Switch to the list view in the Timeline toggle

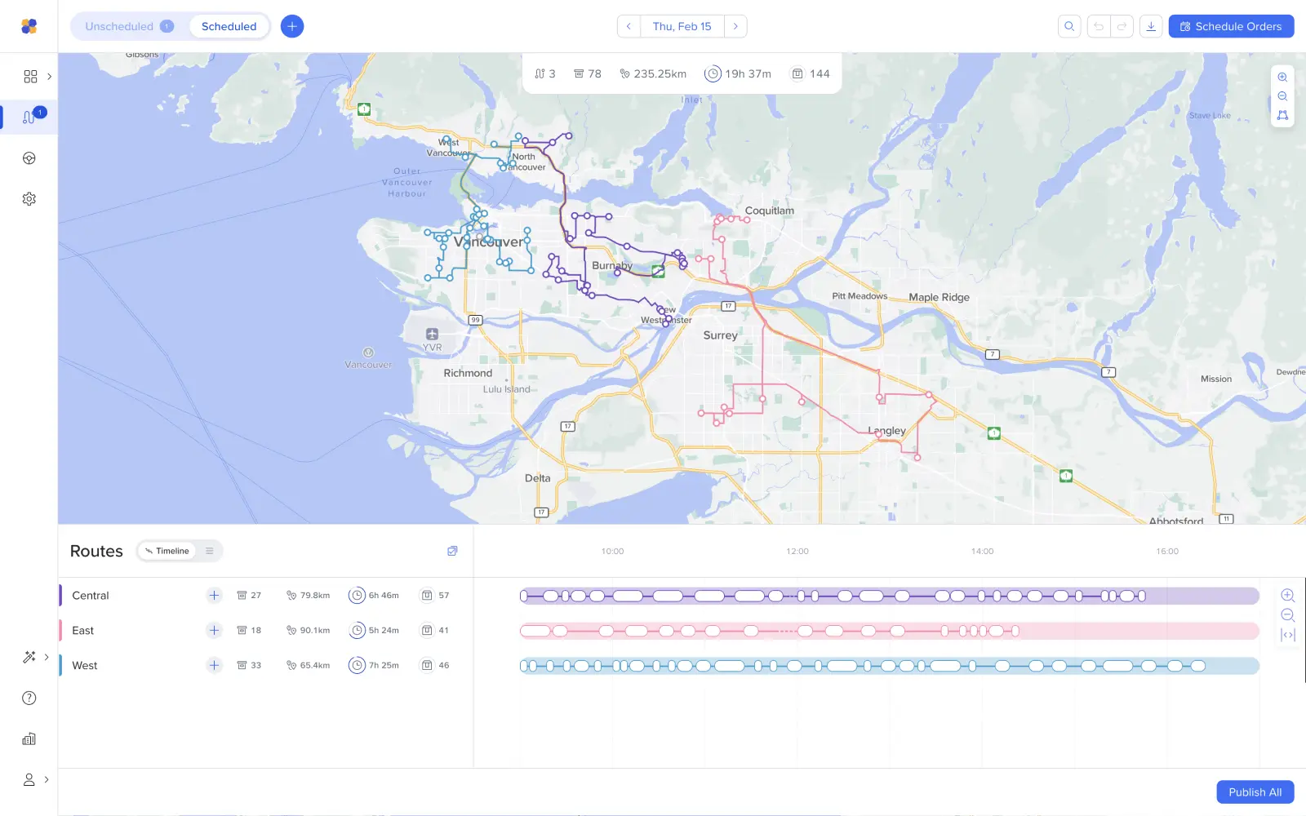pyautogui.click(x=208, y=551)
